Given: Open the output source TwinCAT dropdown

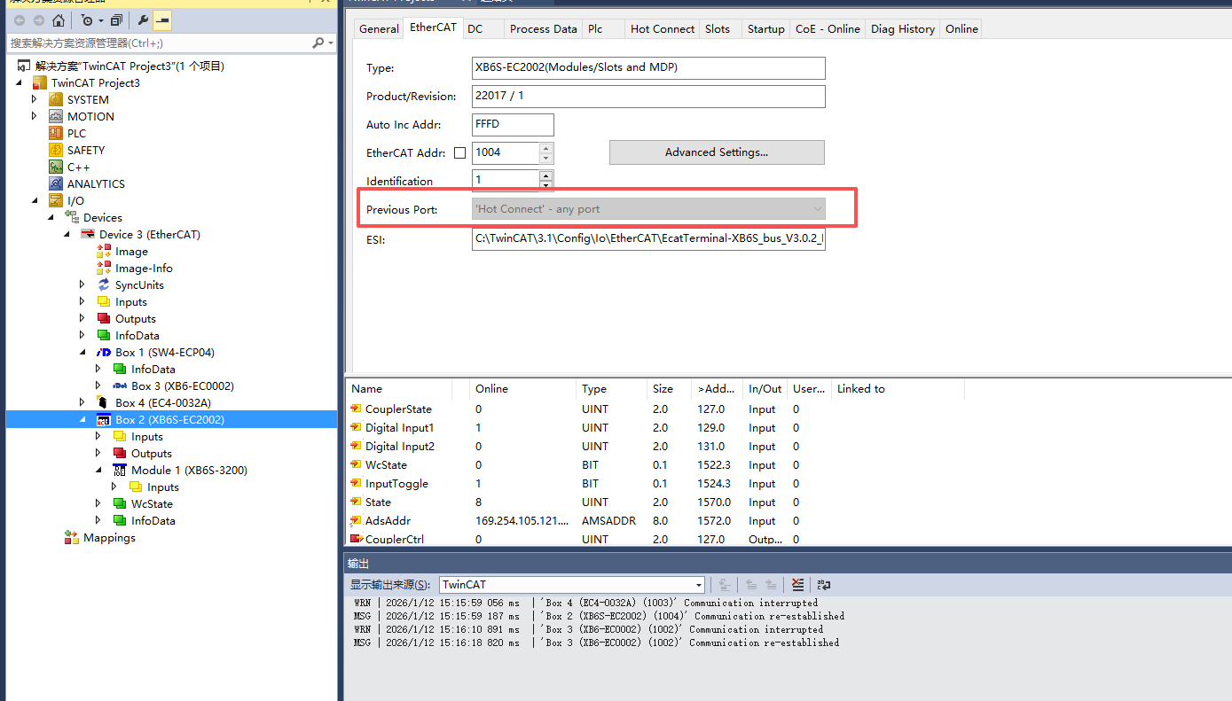Looking at the screenshot, I should (699, 585).
